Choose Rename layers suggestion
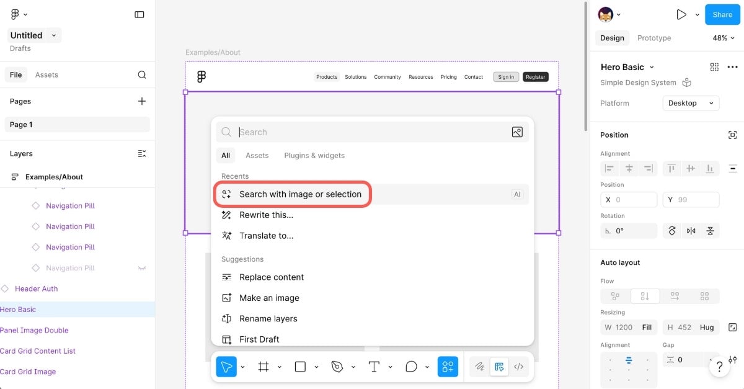This screenshot has width=744, height=389. (x=372, y=319)
